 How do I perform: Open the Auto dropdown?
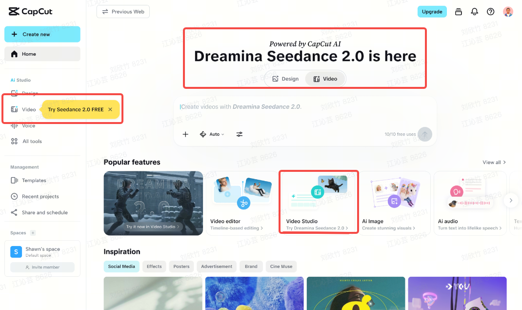coord(212,134)
